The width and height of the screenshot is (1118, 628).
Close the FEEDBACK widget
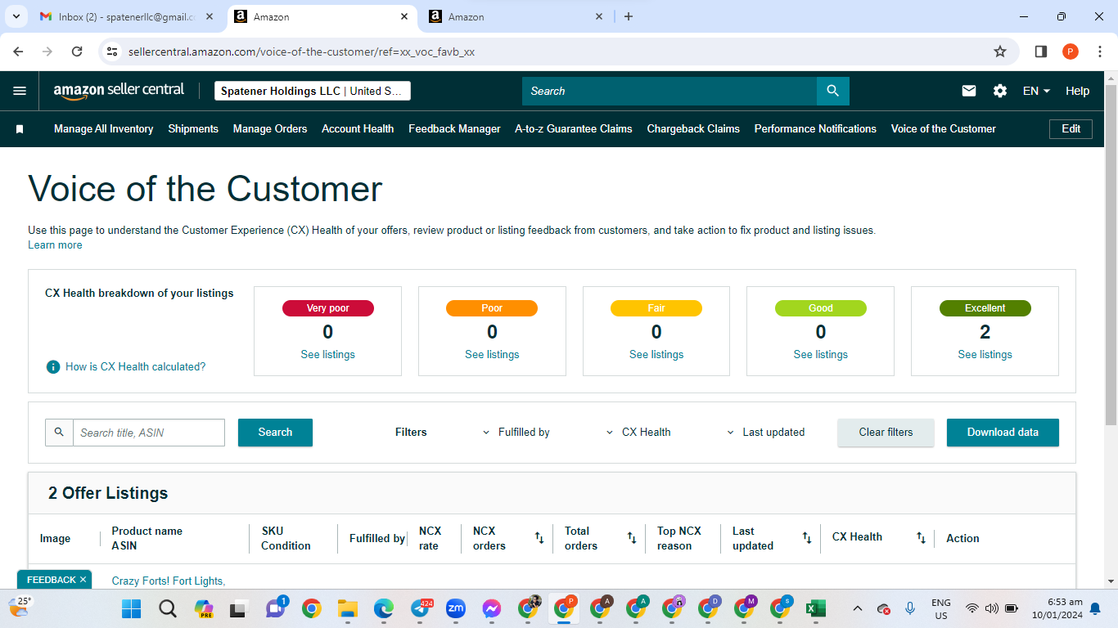pyautogui.click(x=83, y=580)
